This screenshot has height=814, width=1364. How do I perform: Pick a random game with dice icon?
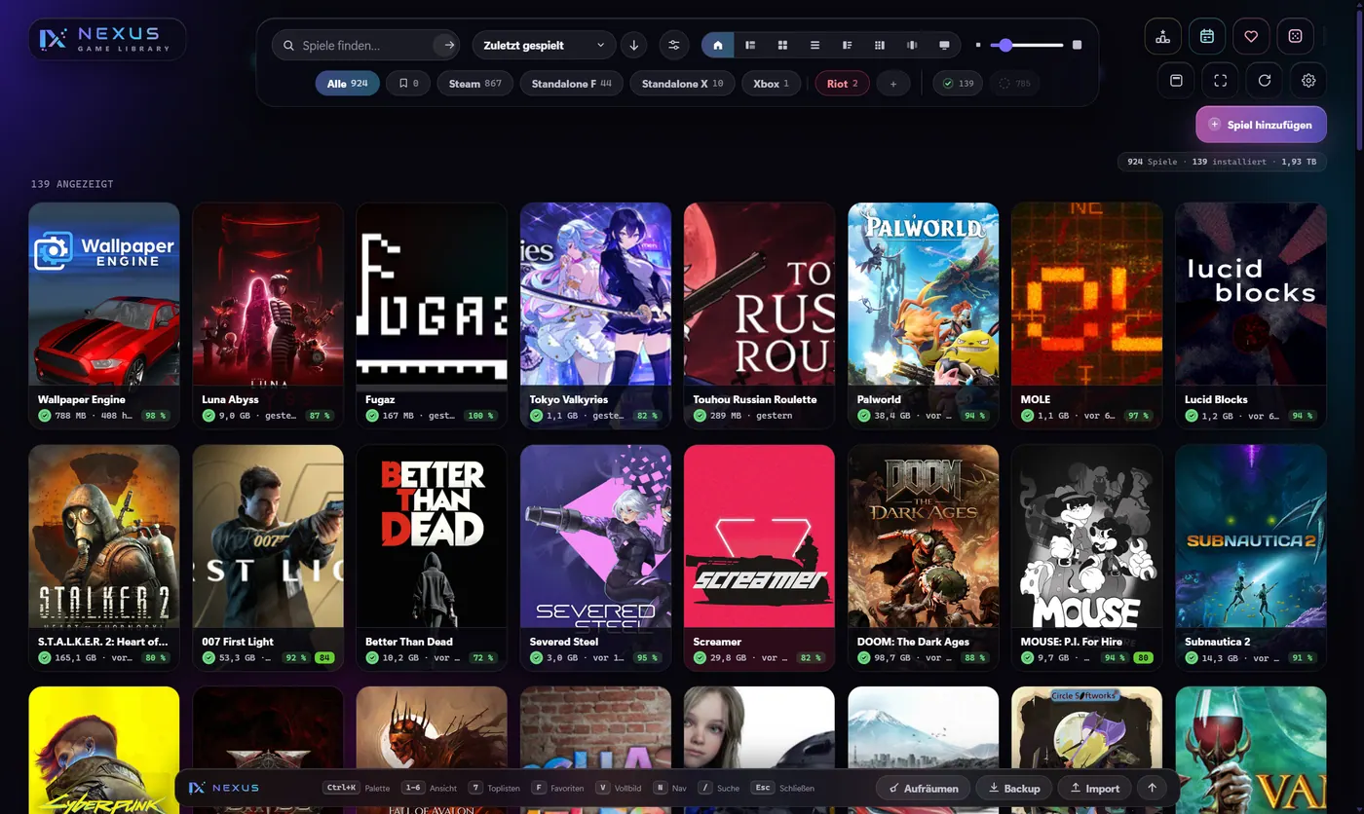point(1295,37)
